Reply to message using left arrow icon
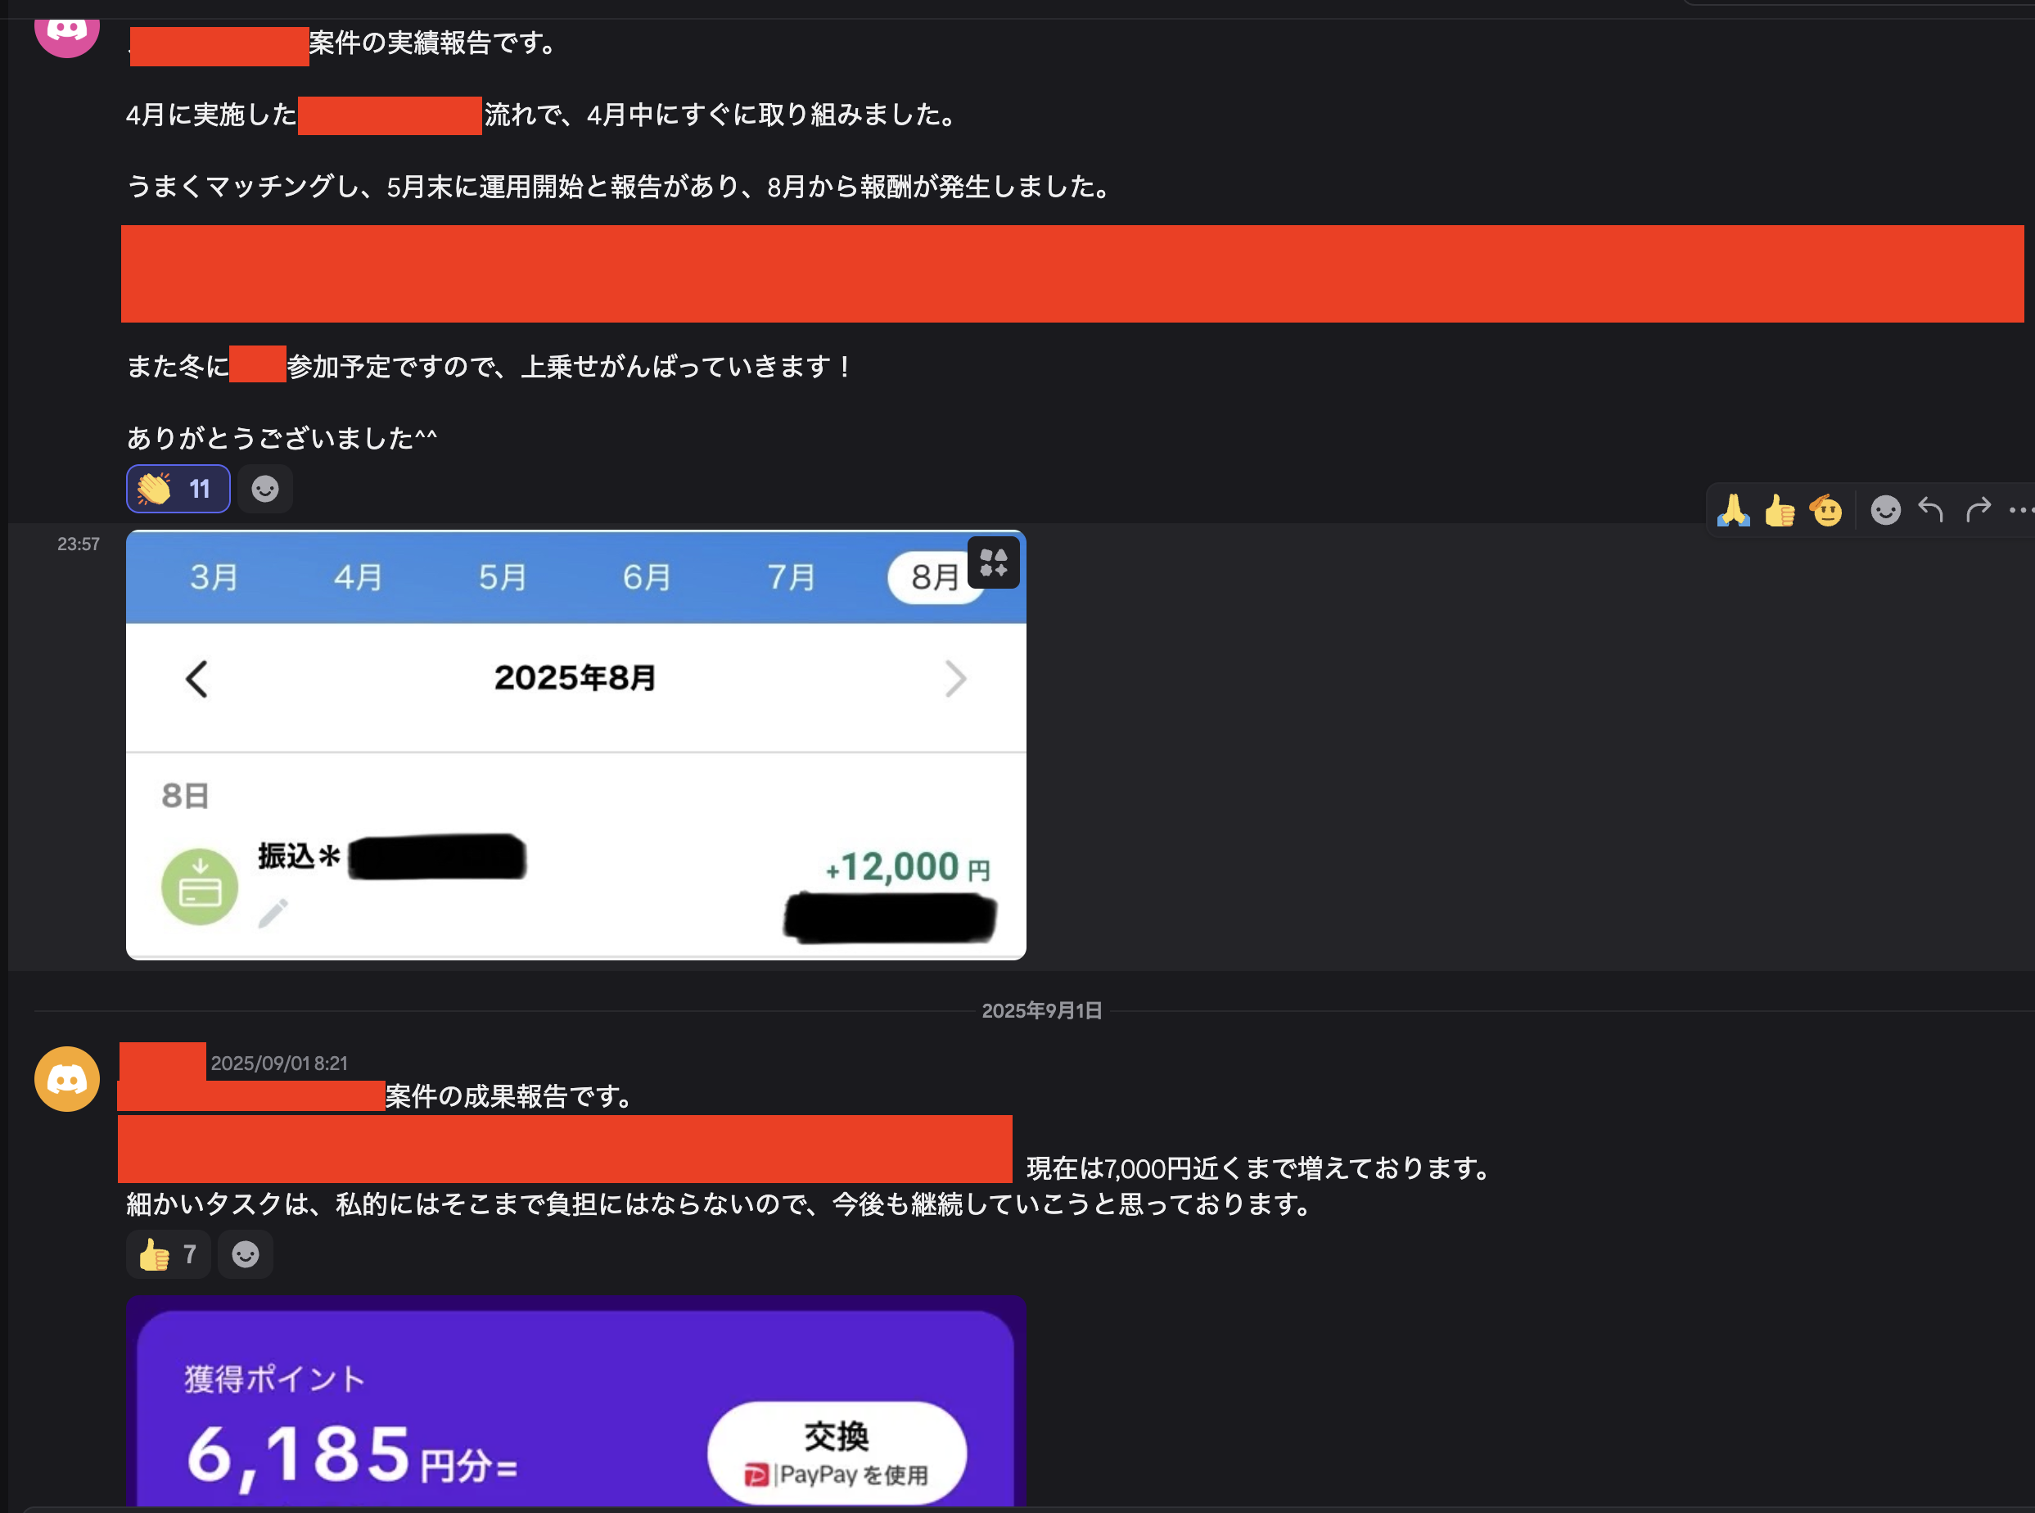Screen dimensions: 2035x1513 [x=1932, y=510]
